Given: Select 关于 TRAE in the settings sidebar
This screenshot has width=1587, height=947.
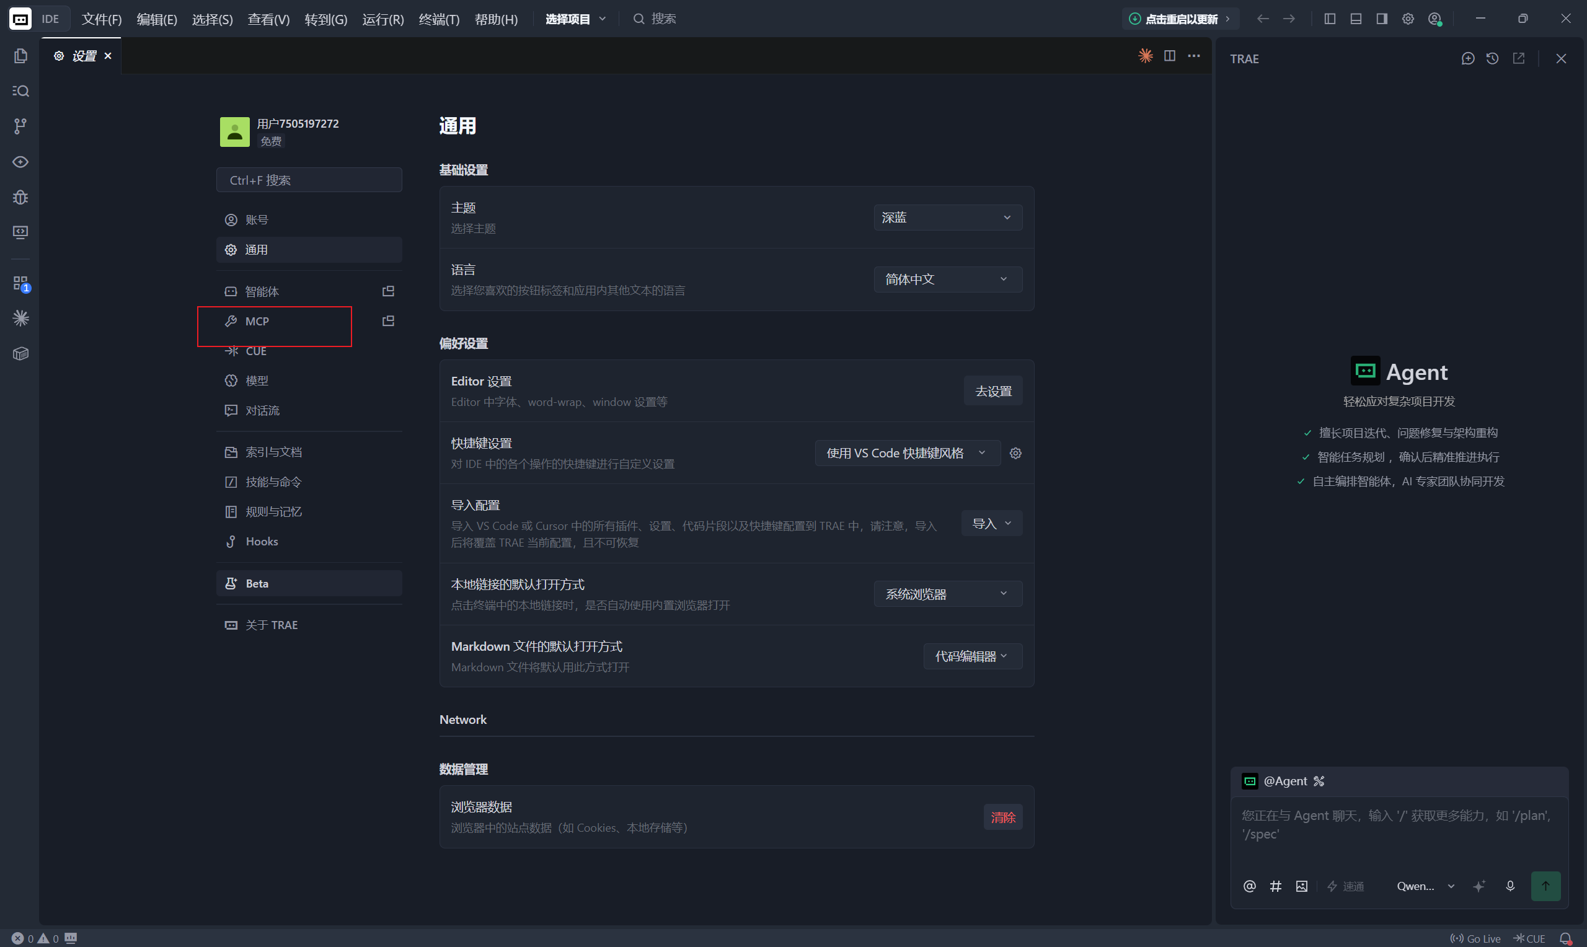Looking at the screenshot, I should (x=309, y=625).
